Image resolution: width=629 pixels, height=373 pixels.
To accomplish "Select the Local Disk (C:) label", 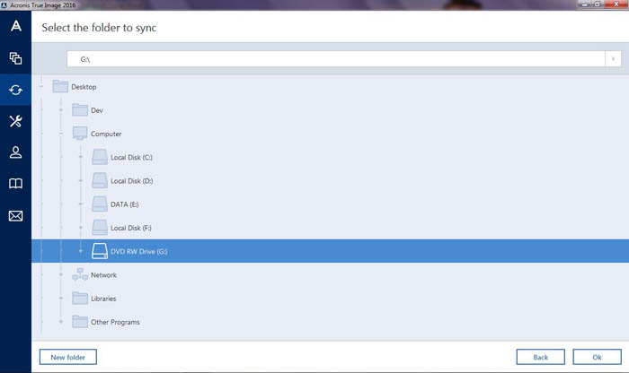I will pos(131,157).
